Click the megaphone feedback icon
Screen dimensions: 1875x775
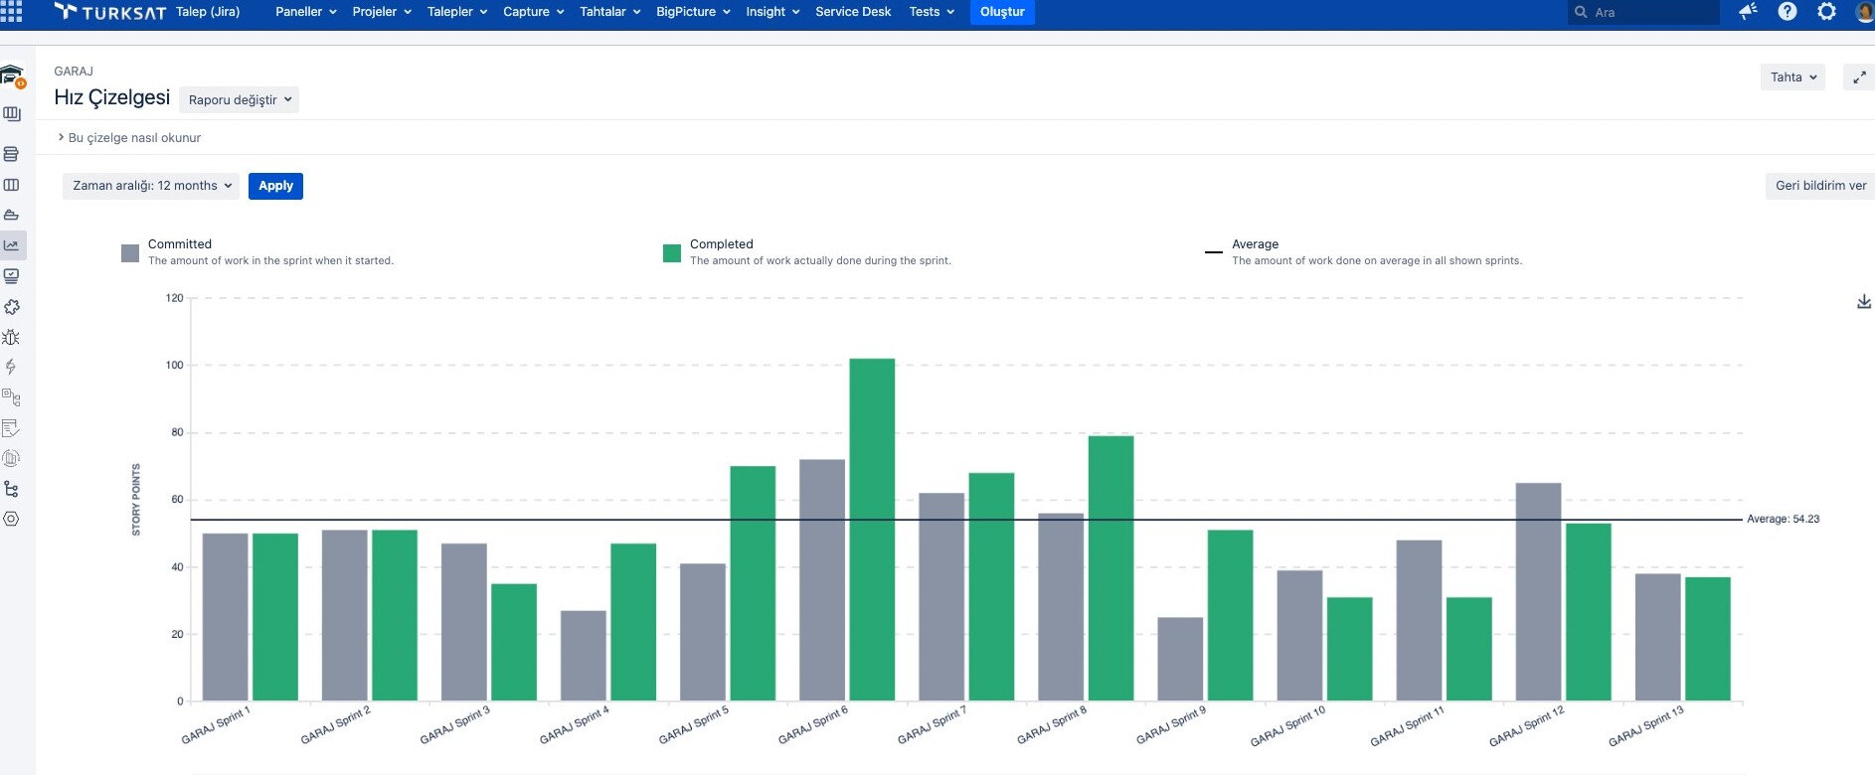(1748, 12)
